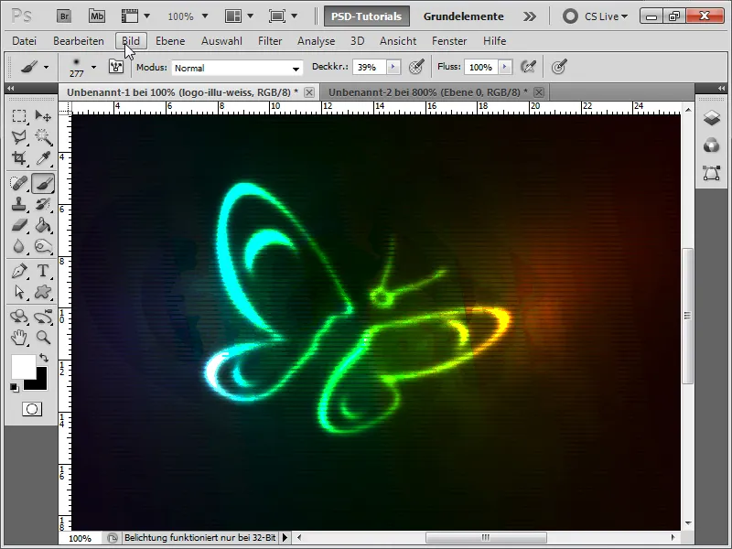Select the Crop tool
This screenshot has height=549, width=732.
coord(19,157)
